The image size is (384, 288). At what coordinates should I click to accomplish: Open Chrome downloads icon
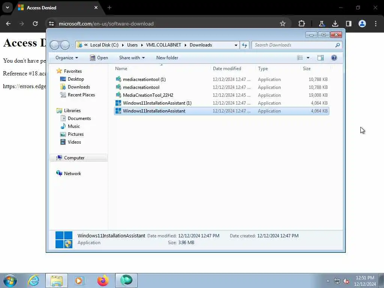(x=335, y=24)
